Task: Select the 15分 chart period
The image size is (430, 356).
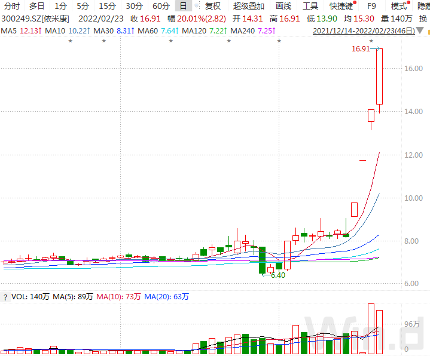Action: click(x=107, y=6)
